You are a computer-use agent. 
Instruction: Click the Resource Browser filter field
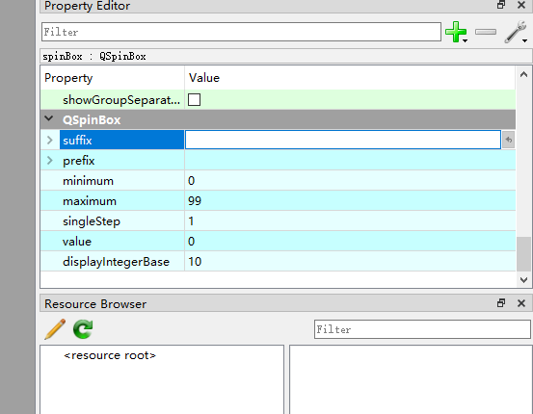pyautogui.click(x=422, y=329)
